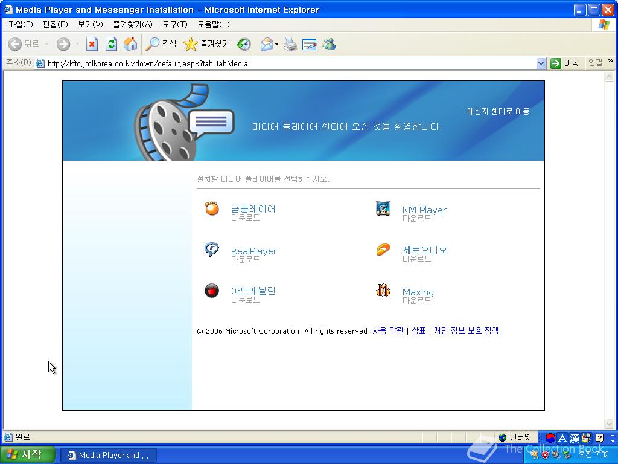Click the Stop loading red X icon
618x464 pixels.
click(92, 43)
